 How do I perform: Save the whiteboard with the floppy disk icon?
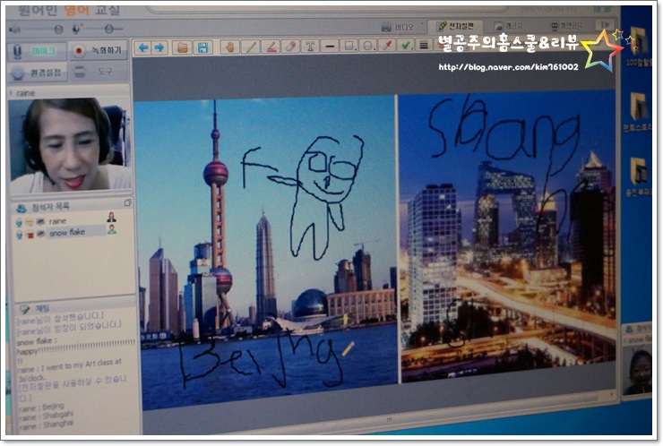(203, 47)
